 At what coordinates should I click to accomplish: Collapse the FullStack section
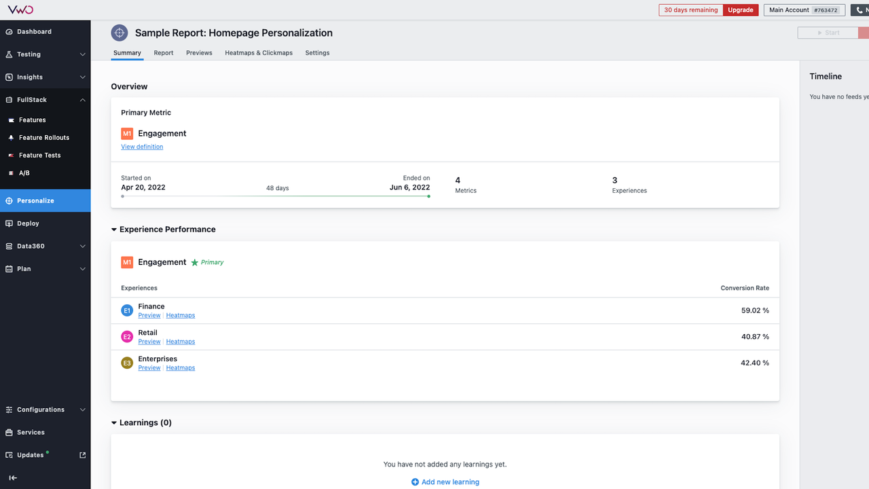pyautogui.click(x=82, y=100)
